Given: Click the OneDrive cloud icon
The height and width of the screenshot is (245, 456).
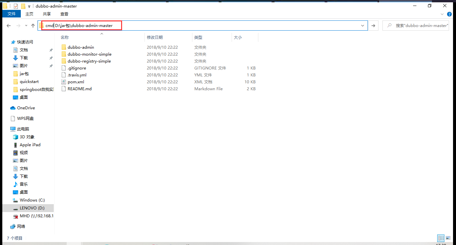Looking at the screenshot, I should pos(13,108).
